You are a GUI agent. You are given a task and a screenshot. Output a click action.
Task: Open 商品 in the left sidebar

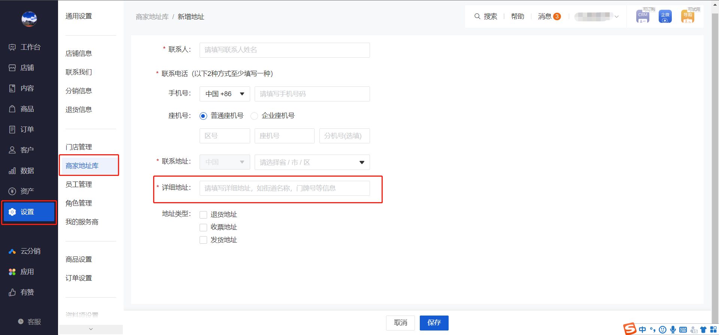pyautogui.click(x=21, y=109)
